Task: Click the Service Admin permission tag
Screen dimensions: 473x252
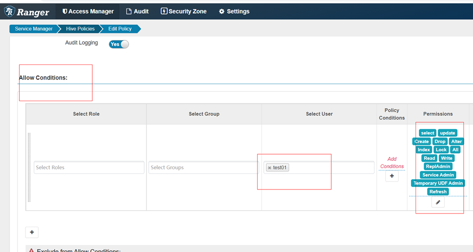Action: click(x=438, y=174)
